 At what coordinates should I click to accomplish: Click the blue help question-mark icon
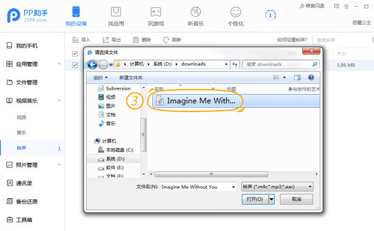click(311, 77)
